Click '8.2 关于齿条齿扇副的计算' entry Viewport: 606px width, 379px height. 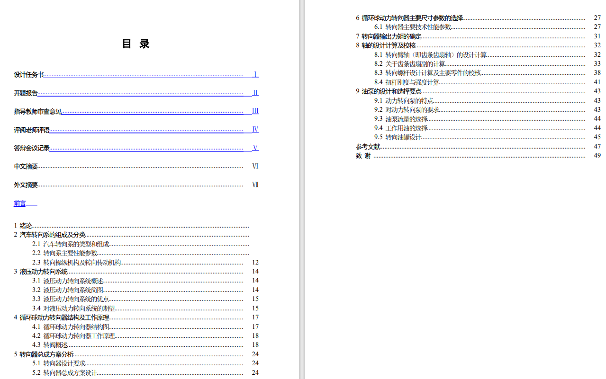(488, 64)
